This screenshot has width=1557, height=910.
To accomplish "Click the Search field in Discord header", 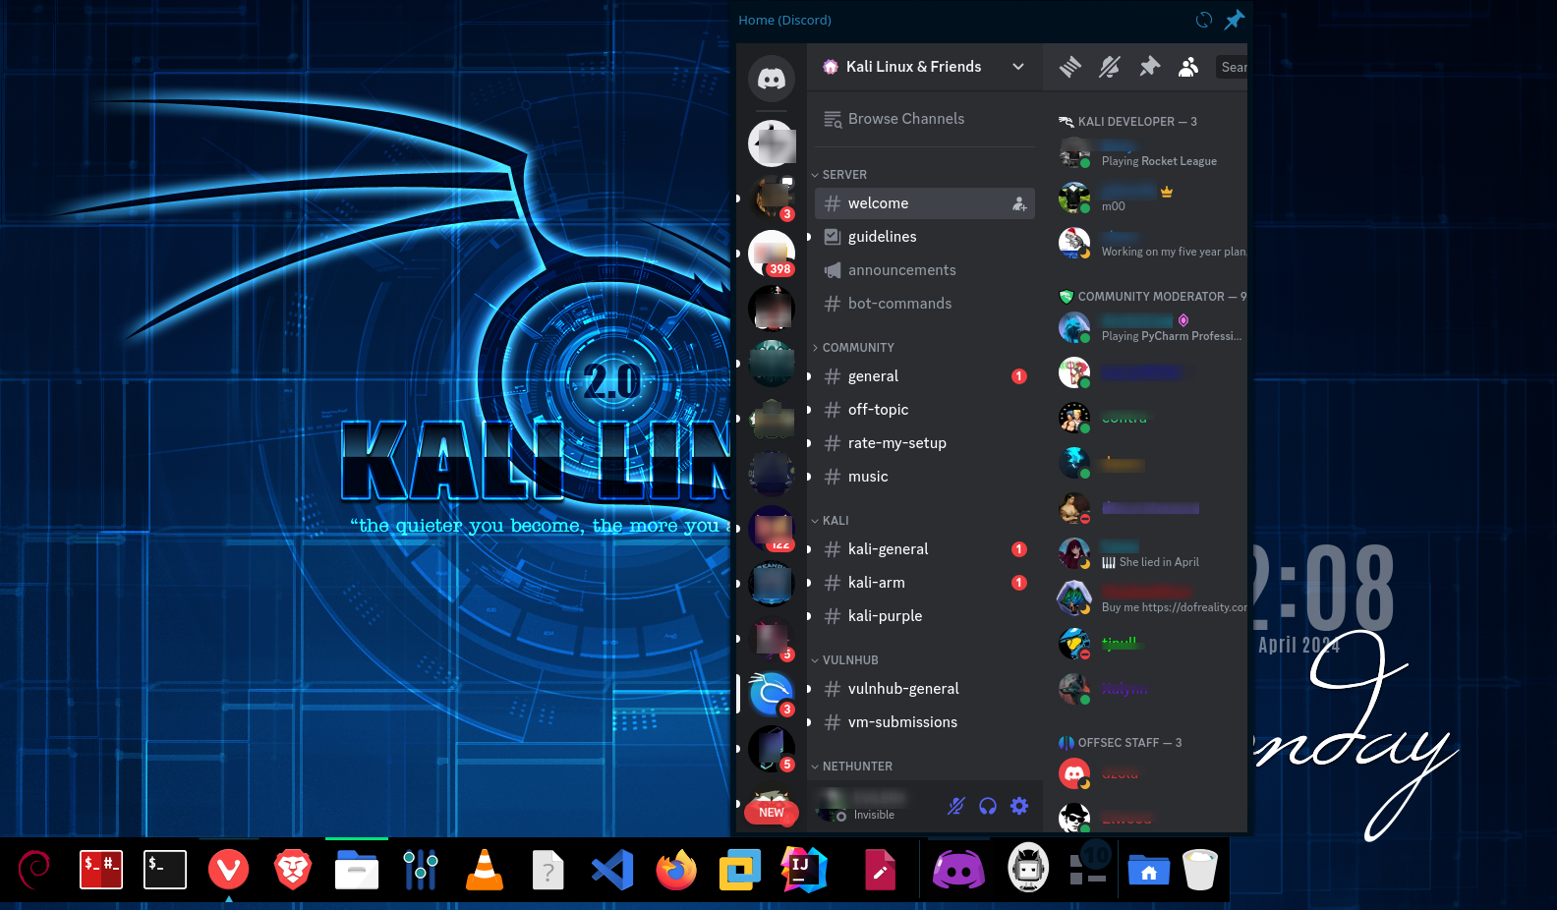I will click(1232, 67).
